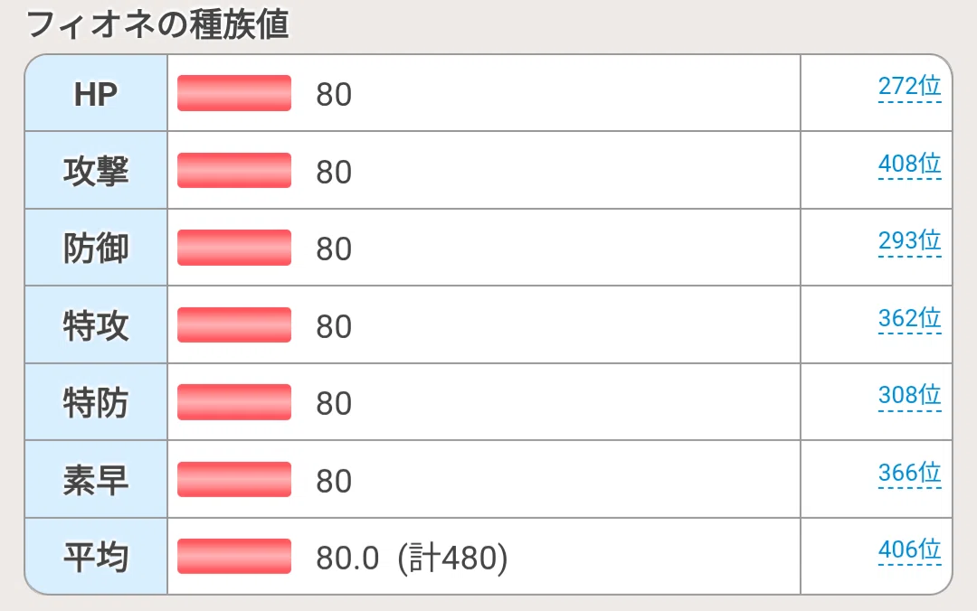The image size is (977, 611).
Task: Open the 平均 406位 ranking link
Action: (x=909, y=550)
